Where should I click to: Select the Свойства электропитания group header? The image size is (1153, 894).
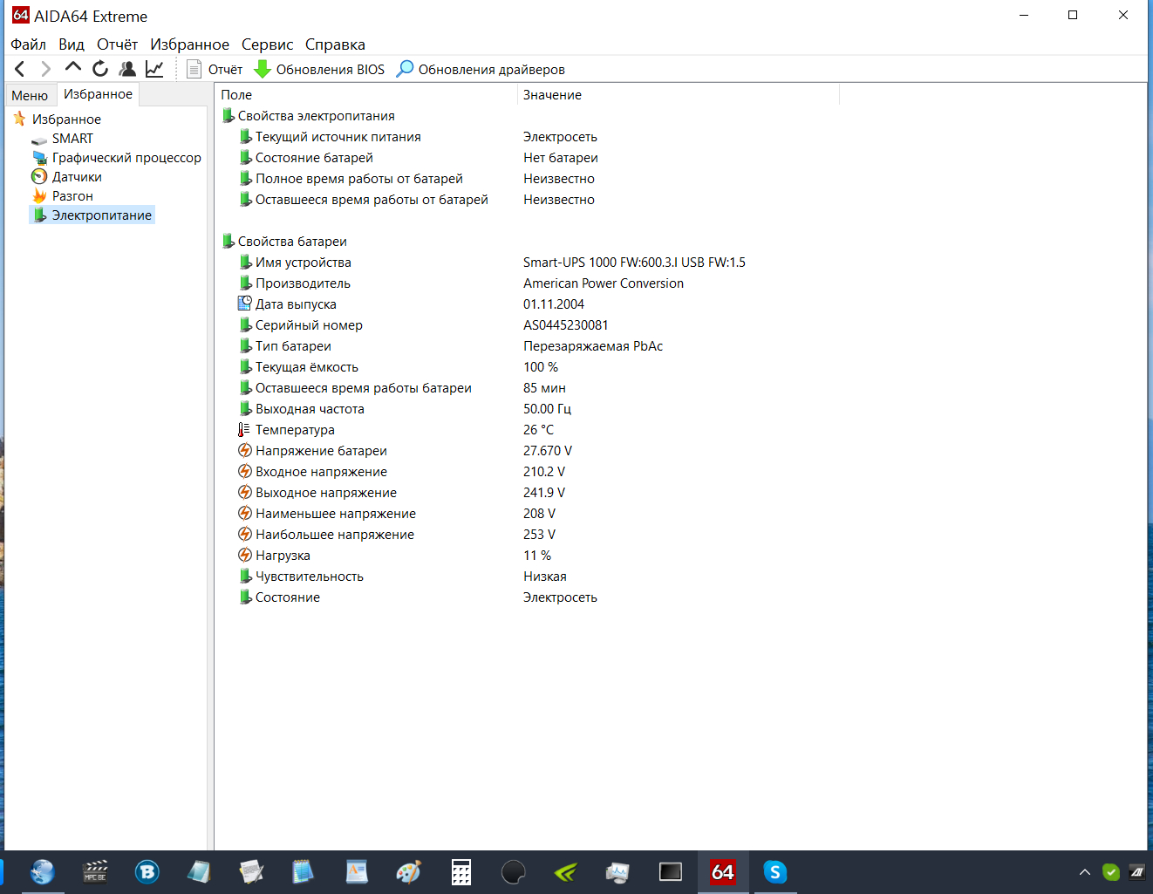(x=316, y=116)
